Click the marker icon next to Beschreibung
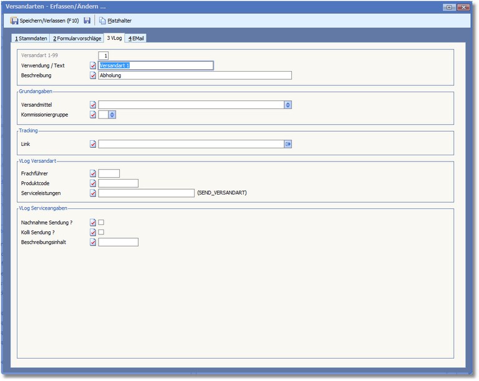This screenshot has width=479, height=381. pos(93,75)
